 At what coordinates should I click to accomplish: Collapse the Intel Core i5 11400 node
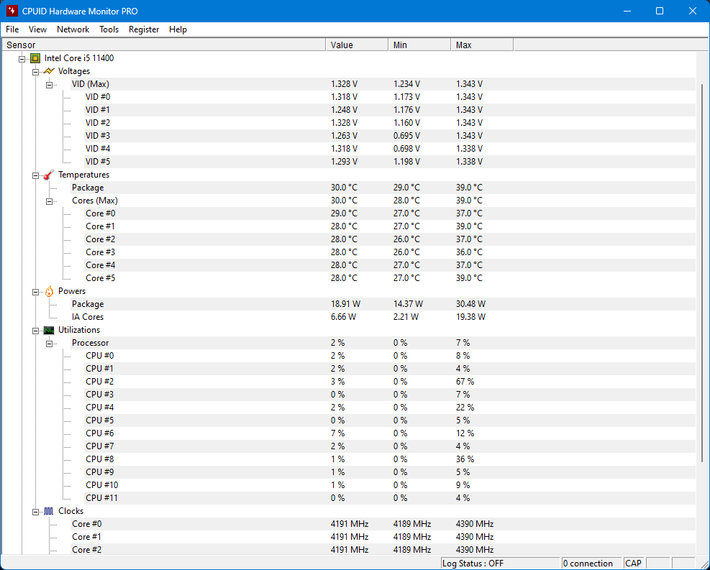coord(22,59)
